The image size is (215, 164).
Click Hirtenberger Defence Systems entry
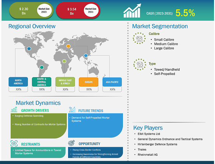157,144
